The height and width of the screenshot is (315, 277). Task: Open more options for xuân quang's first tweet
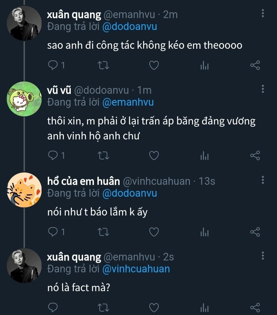point(263,14)
